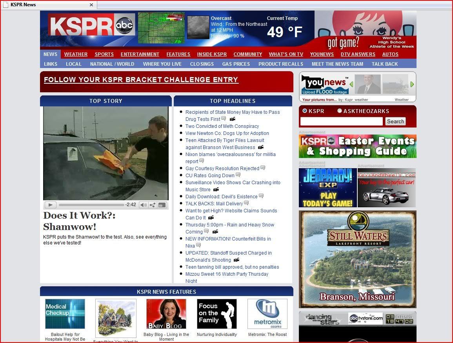Viewport: 453px width, 343px height.
Task: Click the share icon on the video player
Action: point(153,205)
